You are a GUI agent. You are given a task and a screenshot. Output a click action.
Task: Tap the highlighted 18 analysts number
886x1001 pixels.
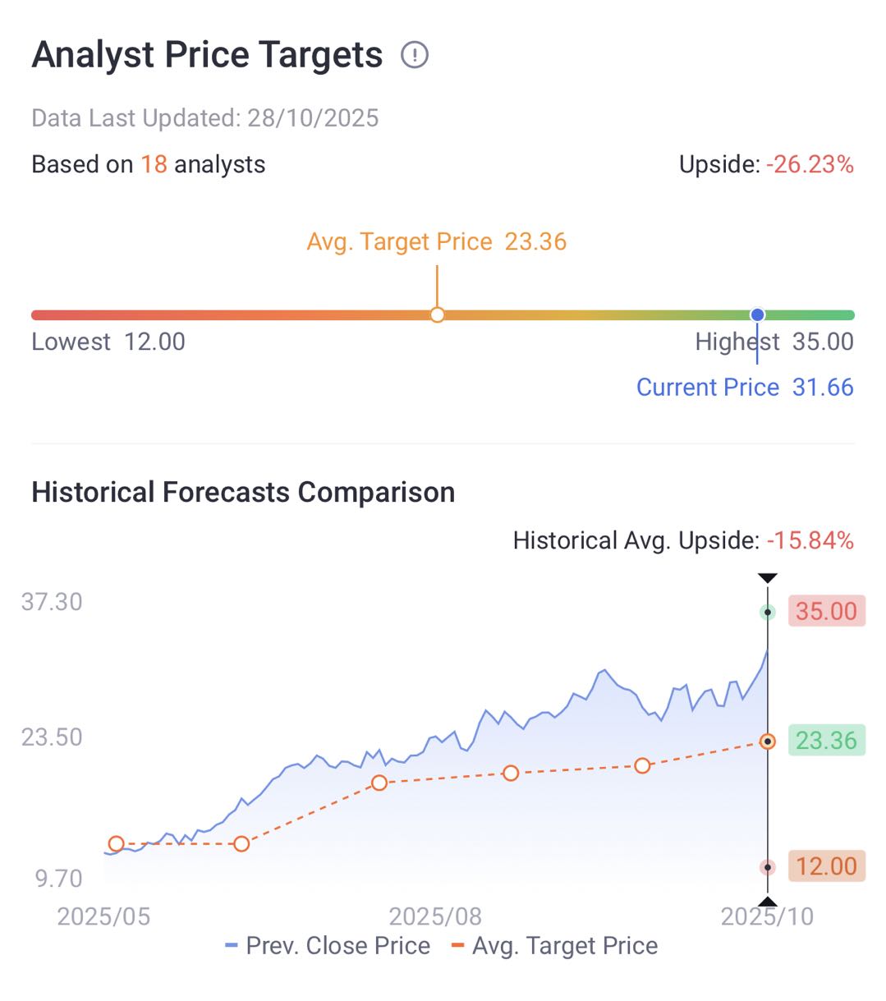point(154,164)
